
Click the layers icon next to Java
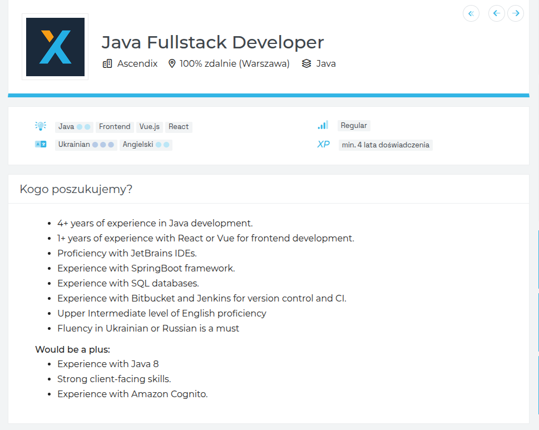[306, 63]
